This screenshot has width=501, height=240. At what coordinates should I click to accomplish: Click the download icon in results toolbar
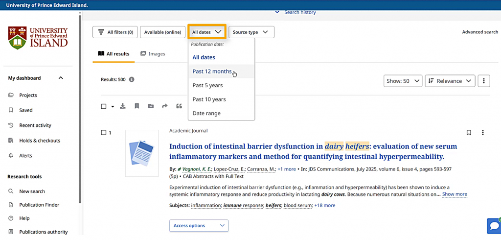123,106
